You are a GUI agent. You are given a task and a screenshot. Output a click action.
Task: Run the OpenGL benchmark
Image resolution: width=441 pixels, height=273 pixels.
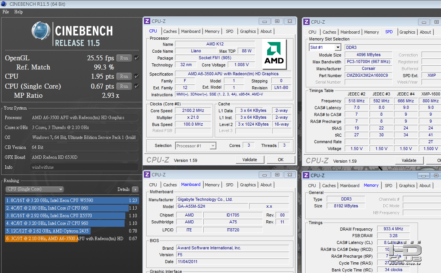click(x=124, y=58)
